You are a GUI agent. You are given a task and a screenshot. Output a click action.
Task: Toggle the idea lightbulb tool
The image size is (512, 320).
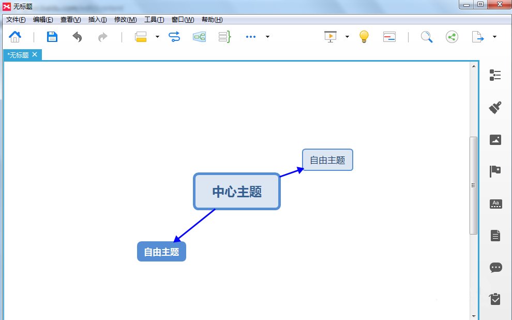[x=364, y=37]
